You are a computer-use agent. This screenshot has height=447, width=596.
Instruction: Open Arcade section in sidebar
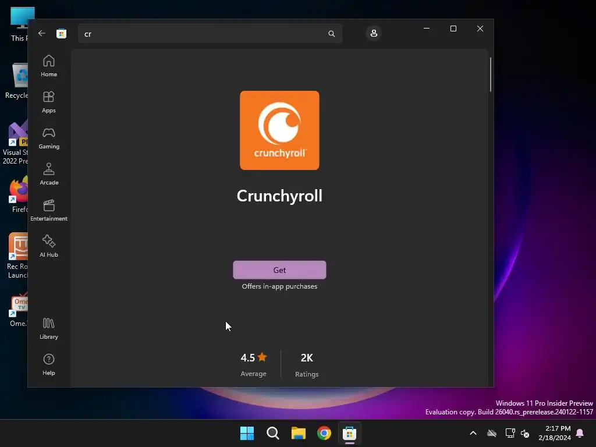point(49,175)
